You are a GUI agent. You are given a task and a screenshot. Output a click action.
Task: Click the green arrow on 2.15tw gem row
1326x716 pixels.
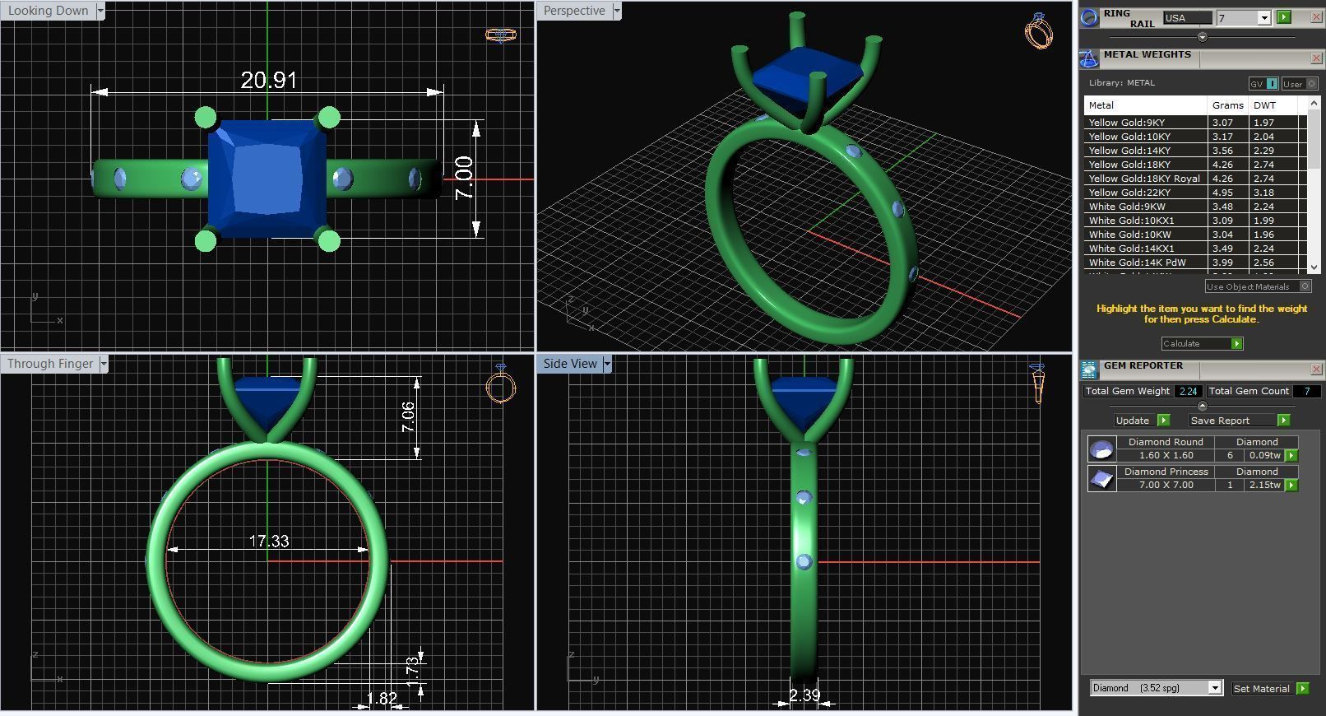coord(1291,485)
